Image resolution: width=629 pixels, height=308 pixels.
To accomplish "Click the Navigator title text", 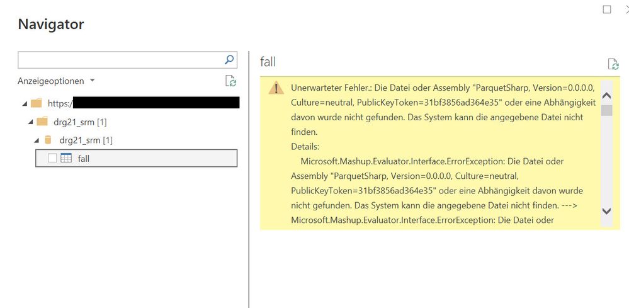I will pos(51,24).
